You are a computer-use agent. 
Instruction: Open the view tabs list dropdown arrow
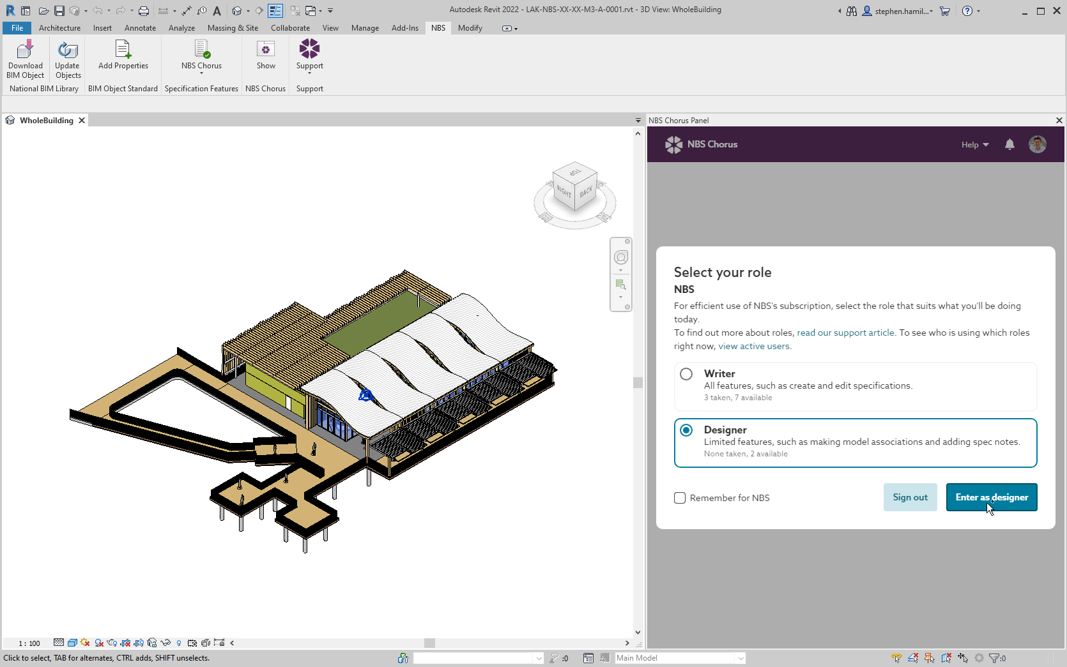pyautogui.click(x=638, y=121)
